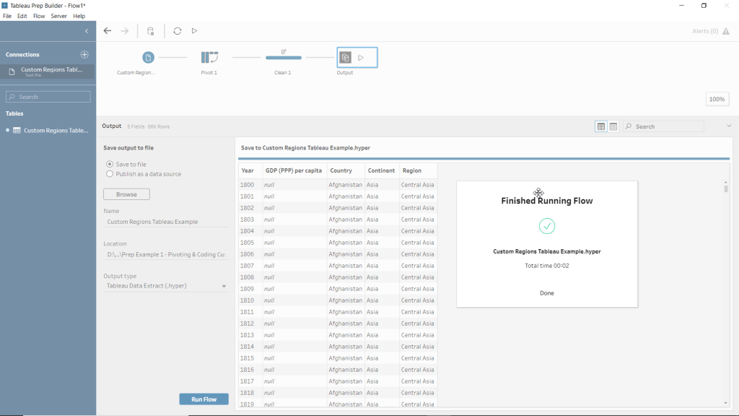The width and height of the screenshot is (739, 416).
Task: Click the run flow play icon in toolbar
Action: pyautogui.click(x=194, y=31)
